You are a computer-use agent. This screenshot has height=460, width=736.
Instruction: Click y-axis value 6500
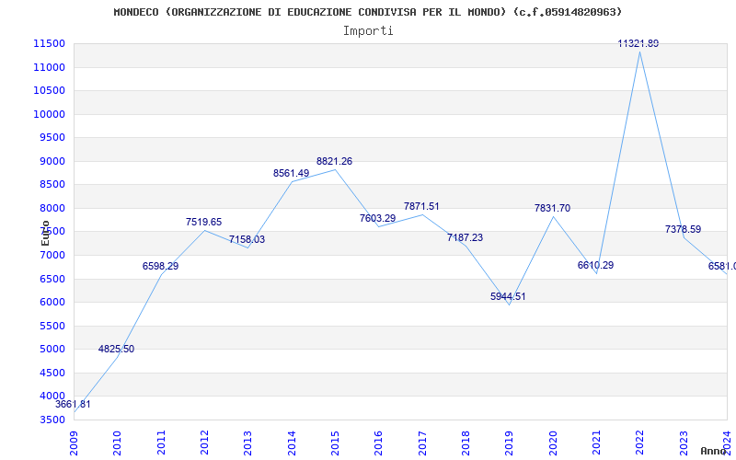tap(52, 279)
